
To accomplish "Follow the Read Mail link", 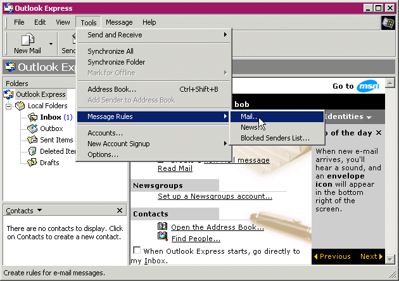I will (x=175, y=168).
